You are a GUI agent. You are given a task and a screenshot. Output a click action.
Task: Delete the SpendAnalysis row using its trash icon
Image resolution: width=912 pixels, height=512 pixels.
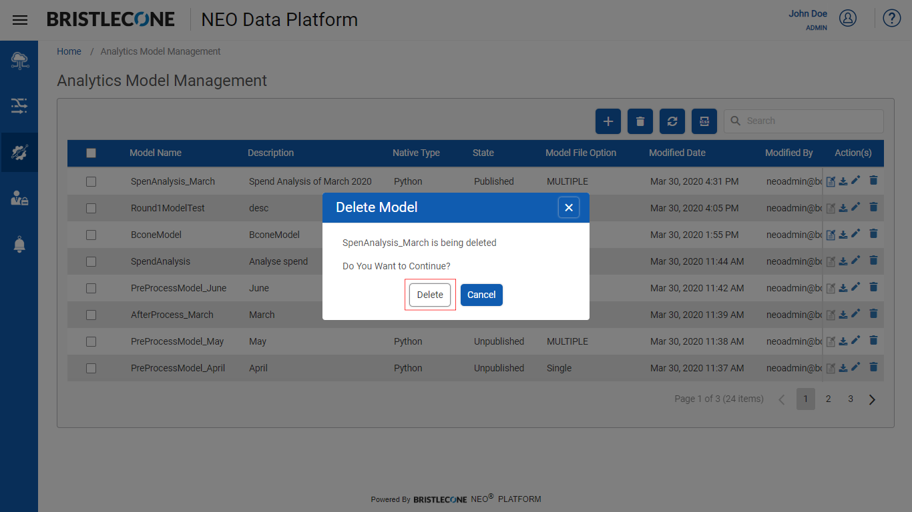point(873,260)
